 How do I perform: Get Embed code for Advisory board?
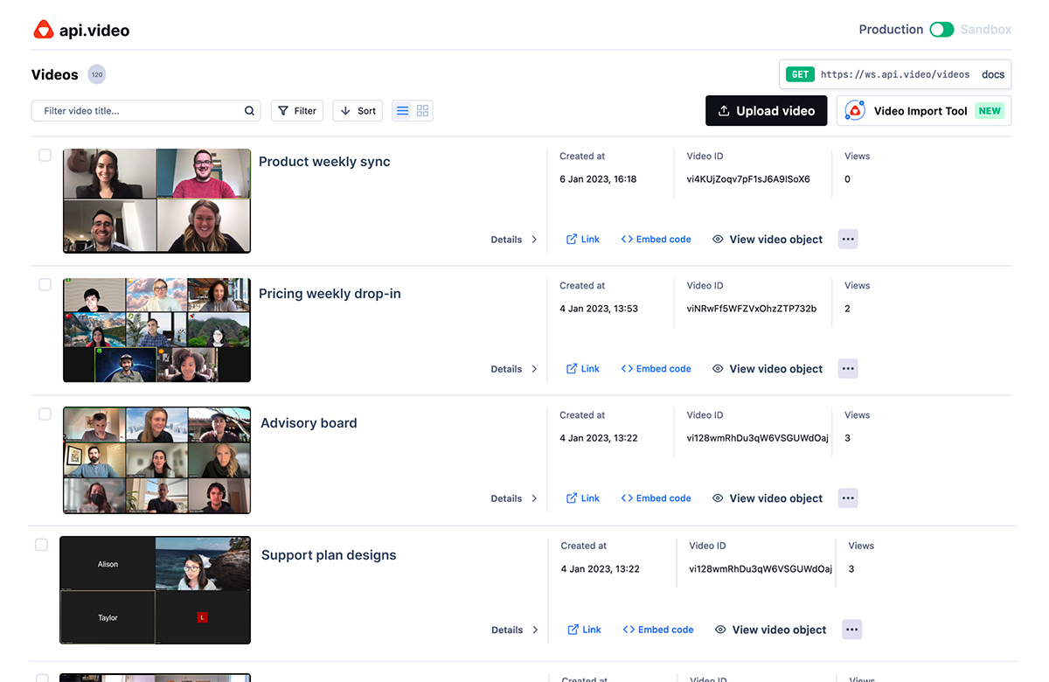pos(656,498)
